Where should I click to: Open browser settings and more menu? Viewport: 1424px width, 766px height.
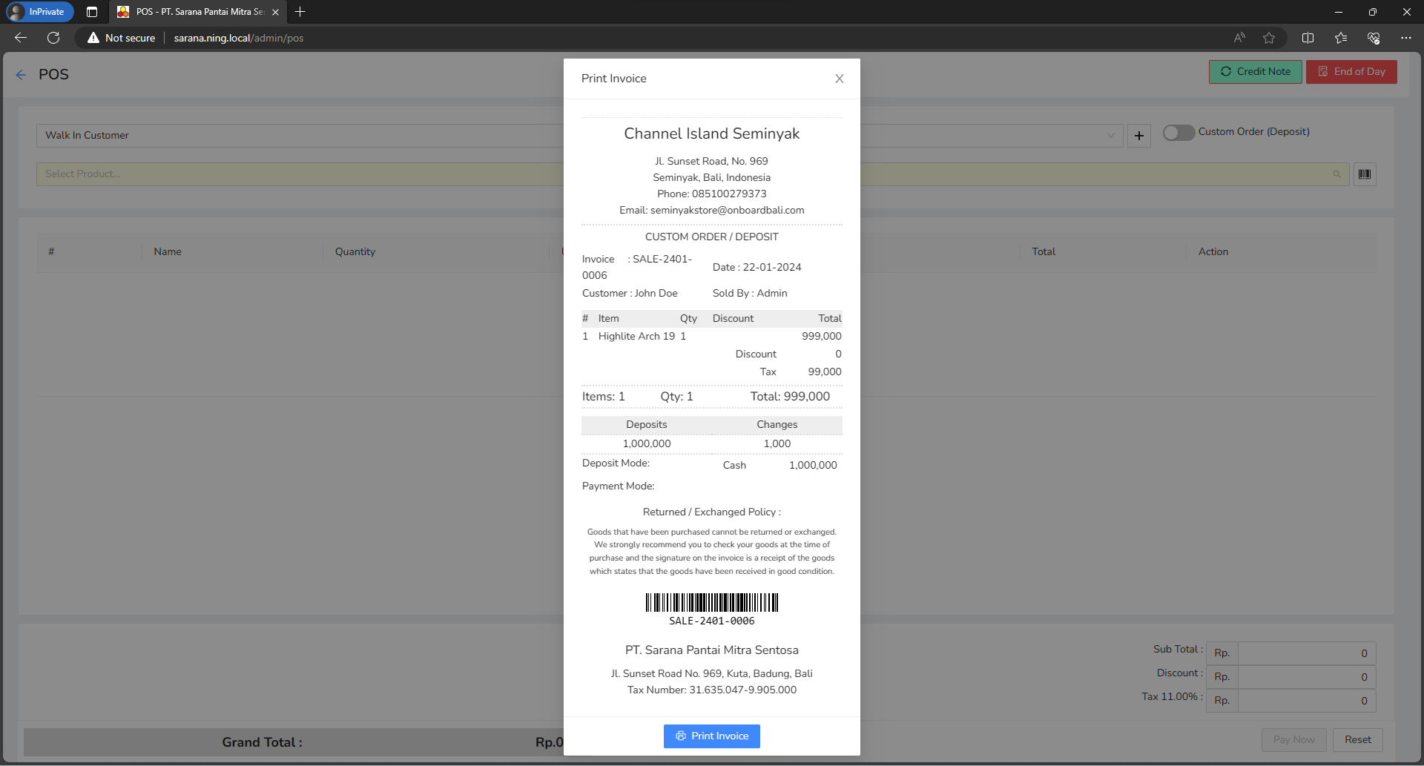click(1406, 38)
